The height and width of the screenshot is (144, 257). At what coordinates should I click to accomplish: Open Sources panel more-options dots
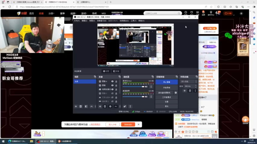click(x=120, y=107)
